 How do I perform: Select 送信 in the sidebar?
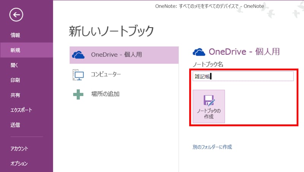click(x=15, y=125)
